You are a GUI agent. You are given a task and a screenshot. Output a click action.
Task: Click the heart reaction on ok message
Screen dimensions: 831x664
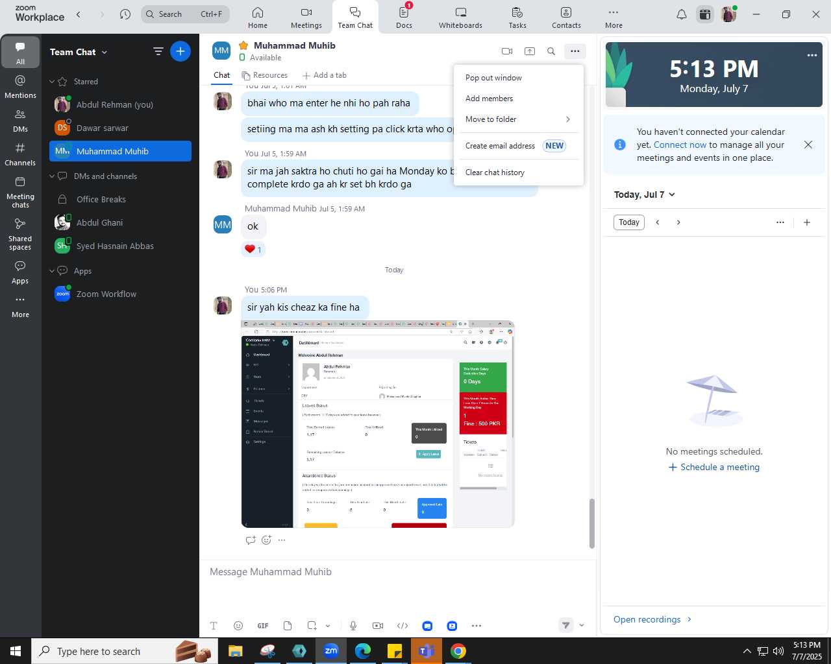coord(253,250)
